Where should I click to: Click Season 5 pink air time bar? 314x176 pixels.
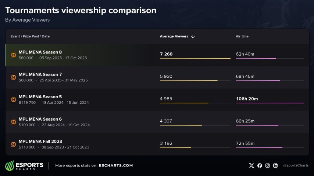click(270, 103)
